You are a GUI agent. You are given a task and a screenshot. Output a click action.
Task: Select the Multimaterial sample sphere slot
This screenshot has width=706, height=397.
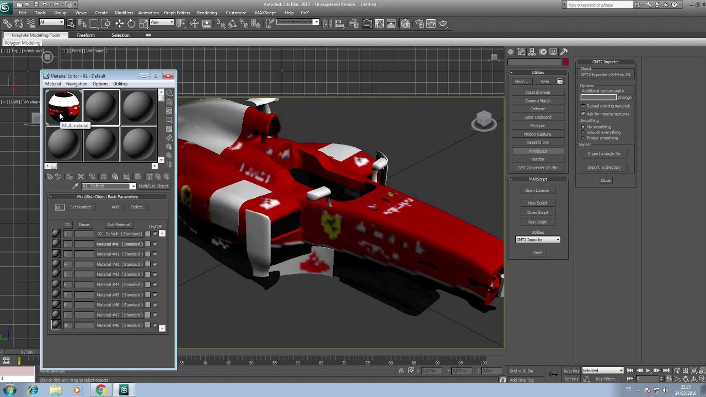tap(63, 107)
